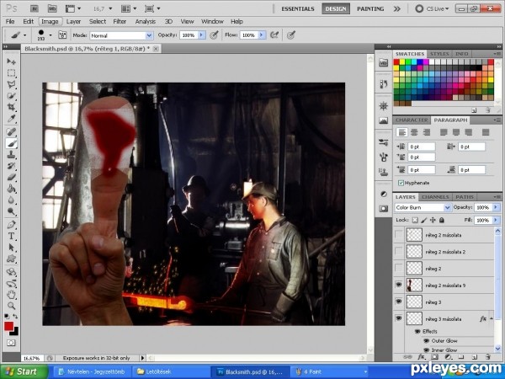The image size is (505, 379).
Task: Open CS Live menu button
Action: point(432,8)
